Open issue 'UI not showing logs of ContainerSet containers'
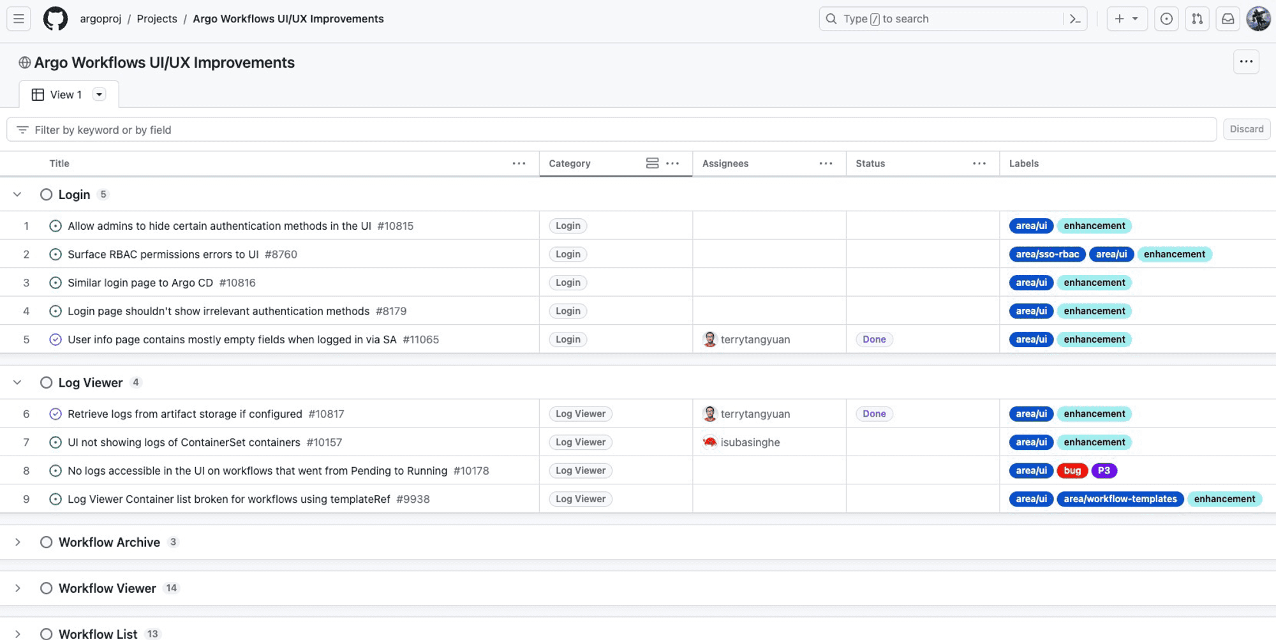The image size is (1276, 640). pos(184,442)
